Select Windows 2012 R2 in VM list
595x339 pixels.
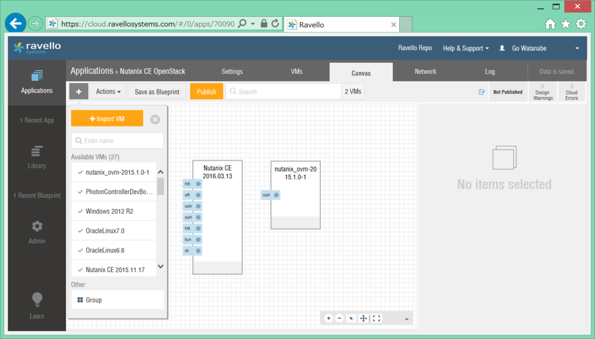pyautogui.click(x=114, y=211)
